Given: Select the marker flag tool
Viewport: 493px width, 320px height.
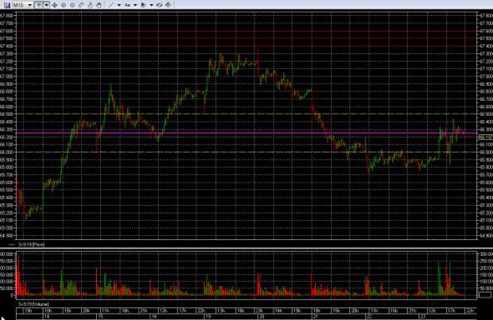Looking at the screenshot, I should click(142, 5).
